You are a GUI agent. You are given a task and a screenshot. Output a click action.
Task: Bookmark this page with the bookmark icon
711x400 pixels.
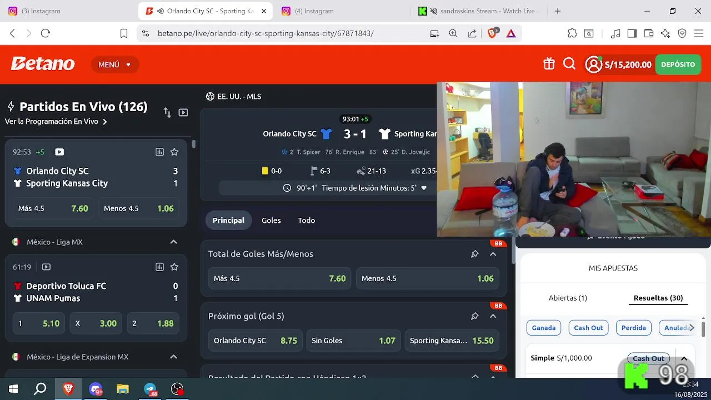[124, 33]
